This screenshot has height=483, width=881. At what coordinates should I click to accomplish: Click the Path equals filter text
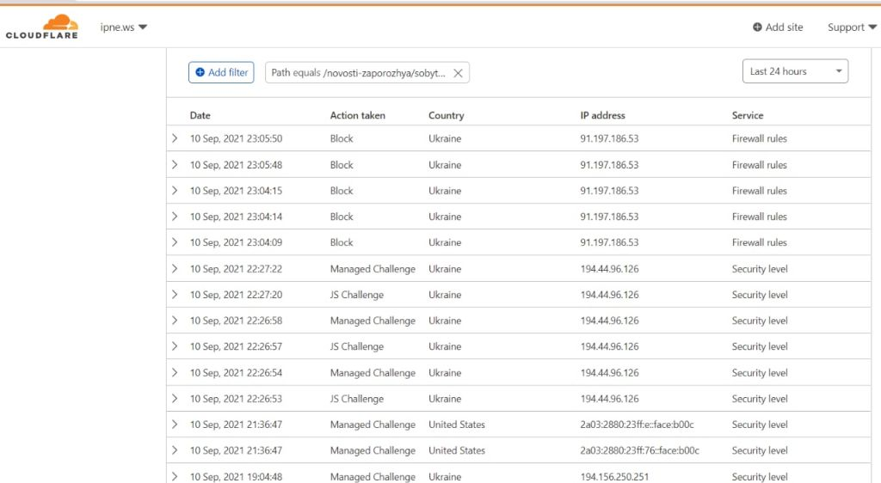(x=359, y=73)
